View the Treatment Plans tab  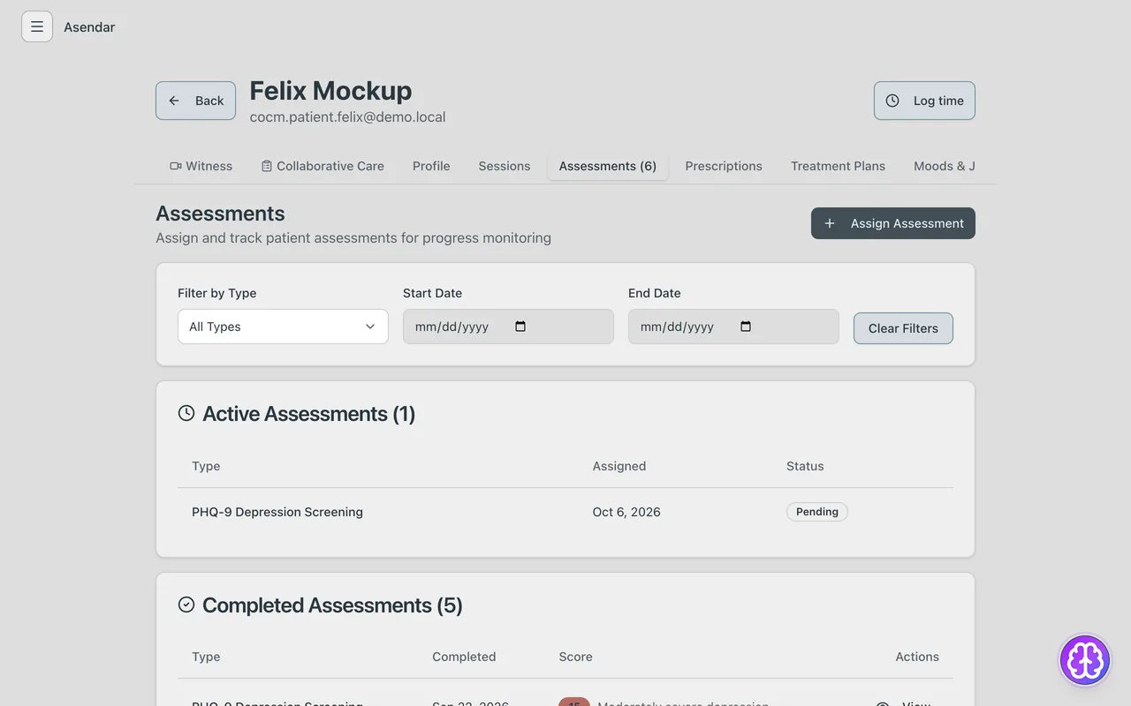838,166
